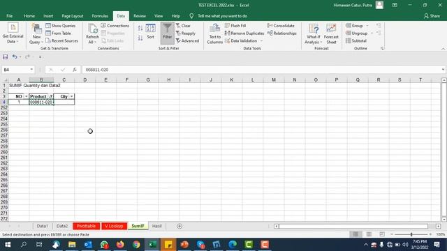Expand Ungroup dropdown arrow
This screenshot has width=447, height=251.
coord(372,33)
